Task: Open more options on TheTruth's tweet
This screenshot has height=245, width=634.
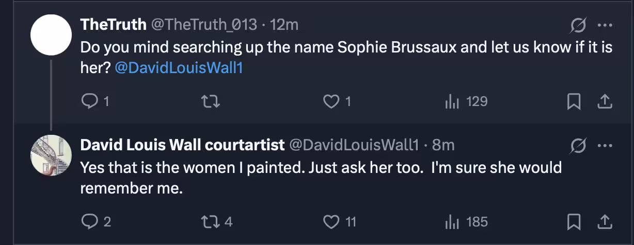Action: [604, 25]
